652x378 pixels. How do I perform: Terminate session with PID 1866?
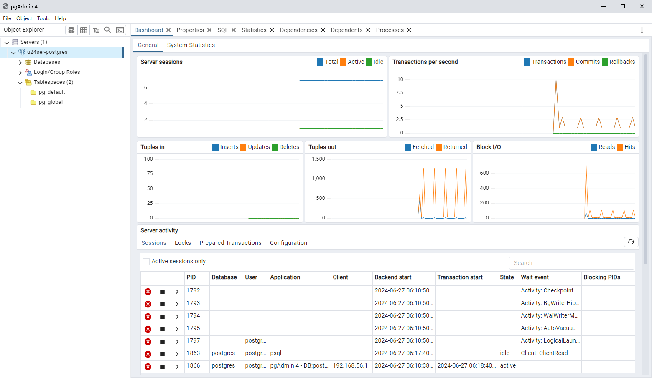tap(148, 367)
